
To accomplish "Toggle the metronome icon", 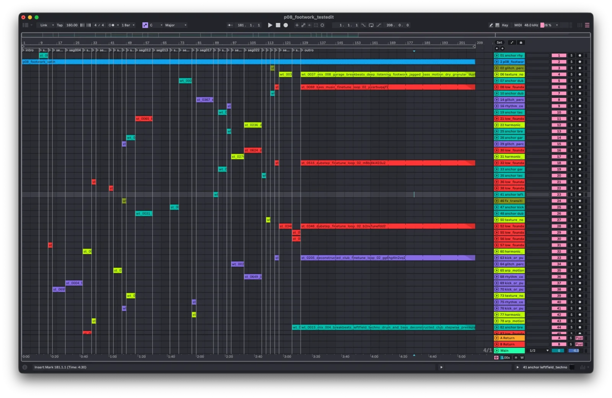I will (x=111, y=25).
